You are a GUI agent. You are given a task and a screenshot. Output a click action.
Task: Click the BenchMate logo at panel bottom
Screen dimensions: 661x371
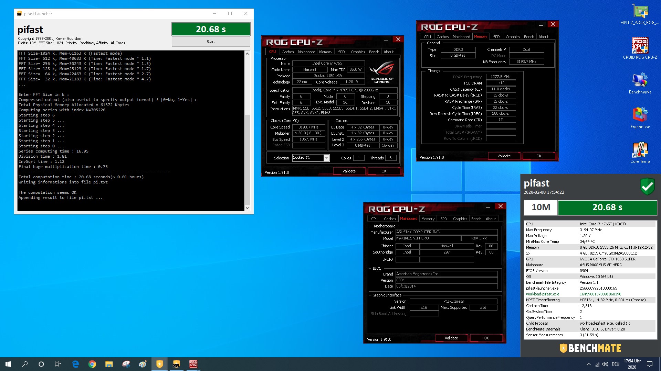pos(590,348)
